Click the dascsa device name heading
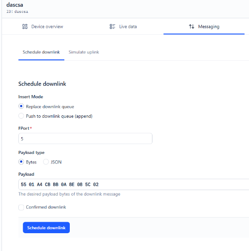This screenshot has height=251, width=249. click(x=15, y=5)
